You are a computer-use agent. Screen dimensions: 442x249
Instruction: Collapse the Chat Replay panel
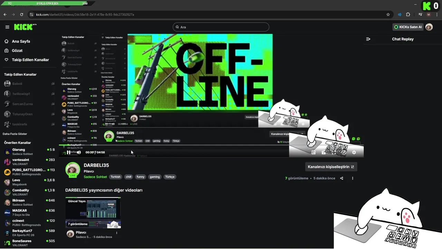368,39
